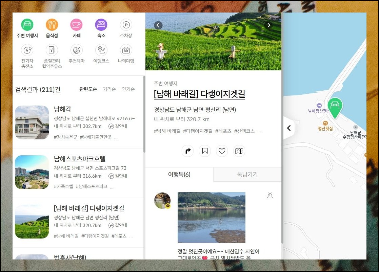Click the map icon in detail panel
The height and width of the screenshot is (272, 379).
pos(239,151)
